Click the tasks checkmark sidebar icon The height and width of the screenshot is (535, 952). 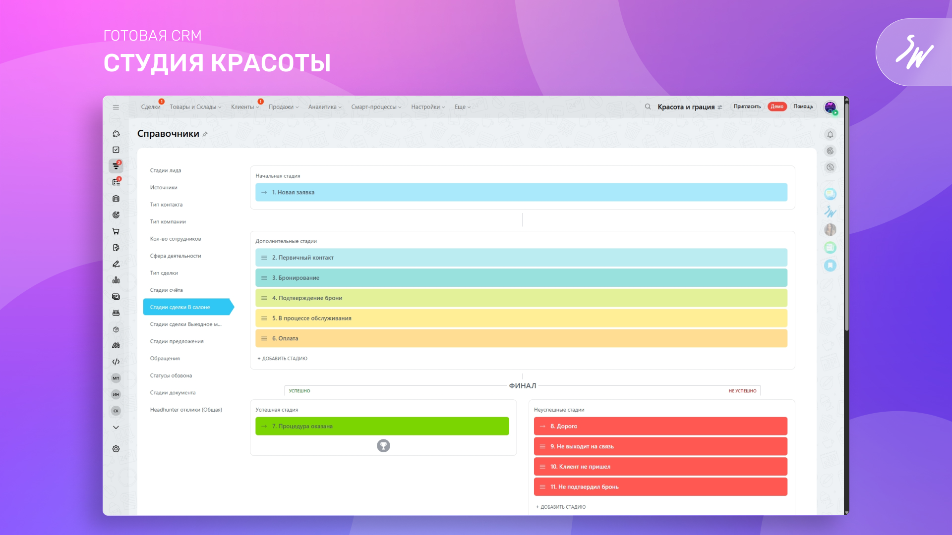click(116, 150)
